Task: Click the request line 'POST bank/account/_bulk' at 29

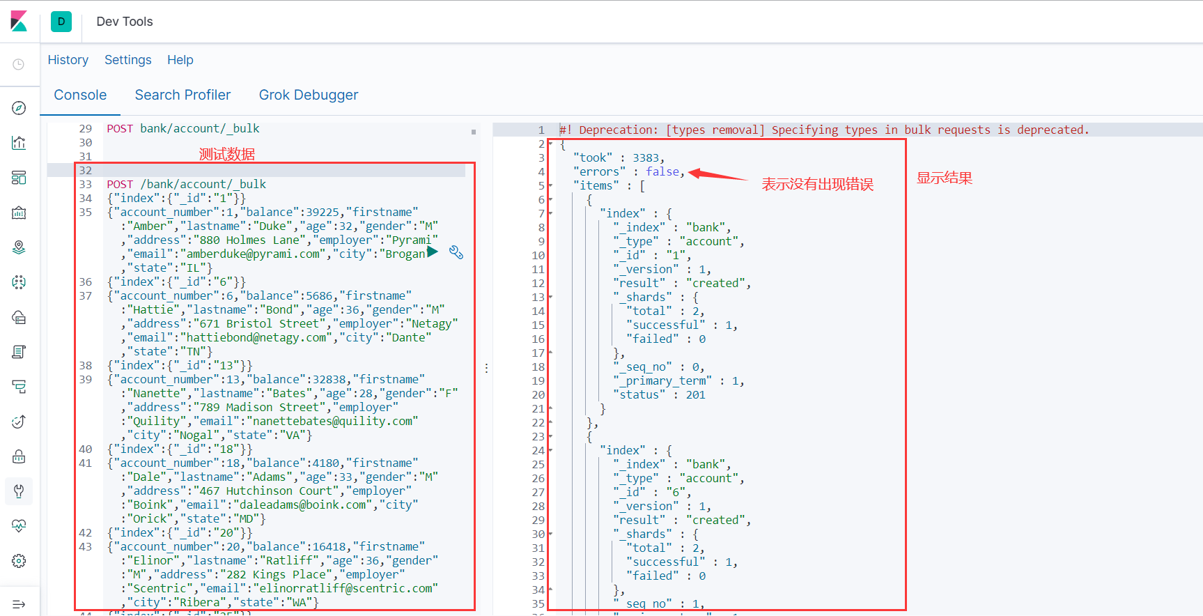Action: click(183, 128)
